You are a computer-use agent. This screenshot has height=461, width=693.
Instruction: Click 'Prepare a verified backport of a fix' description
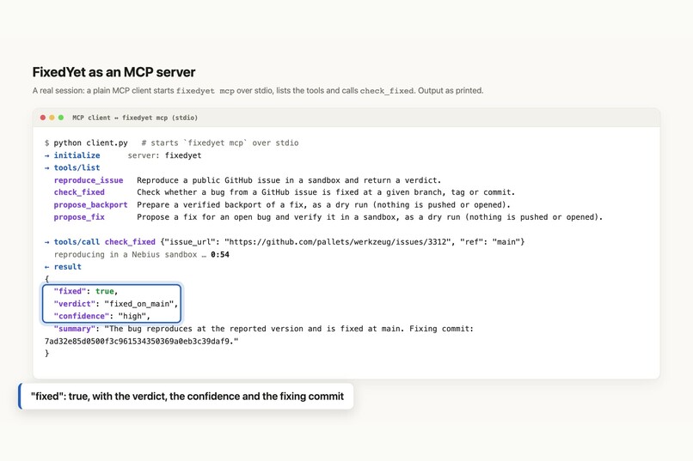coord(323,204)
